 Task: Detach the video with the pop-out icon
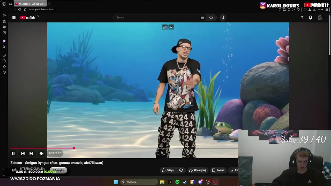(x=165, y=27)
